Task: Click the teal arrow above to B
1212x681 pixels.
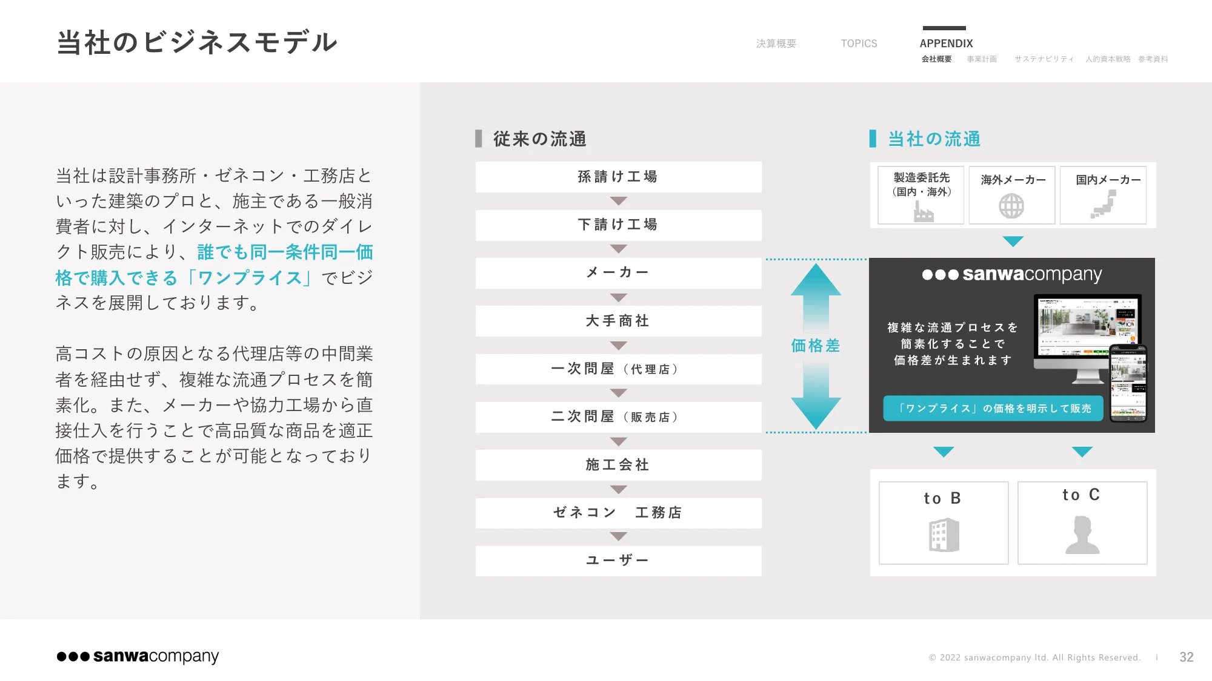Action: coord(944,452)
